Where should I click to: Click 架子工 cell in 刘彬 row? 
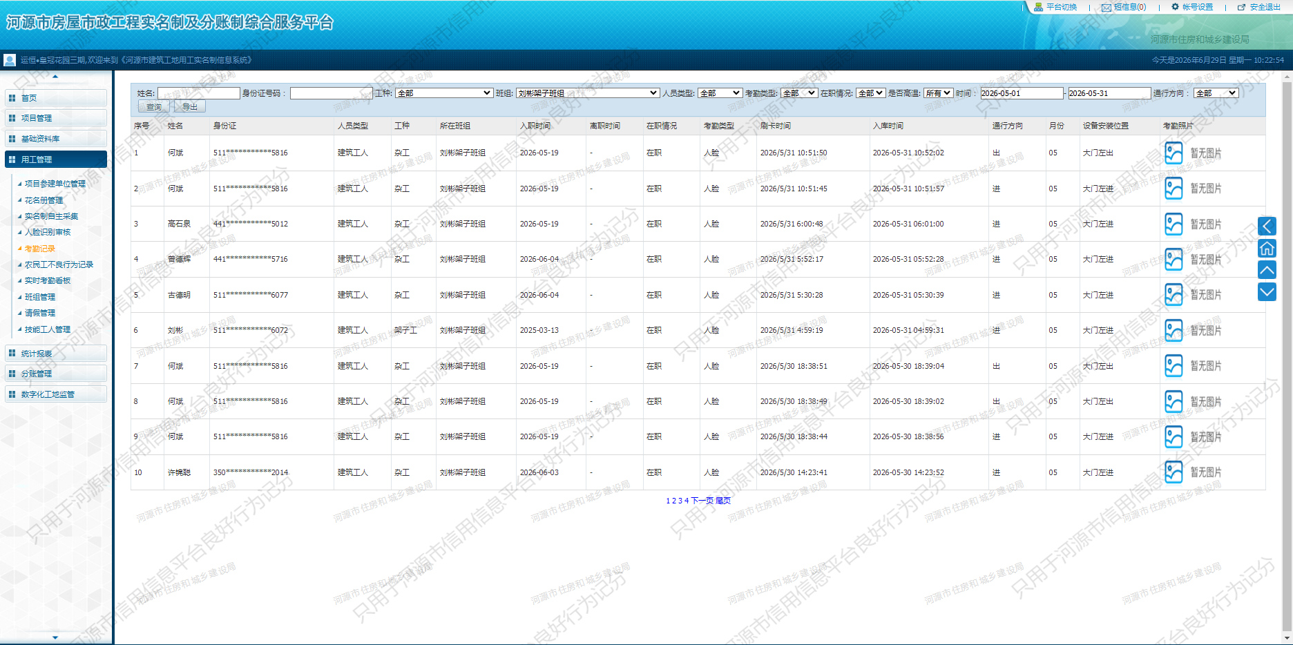405,330
